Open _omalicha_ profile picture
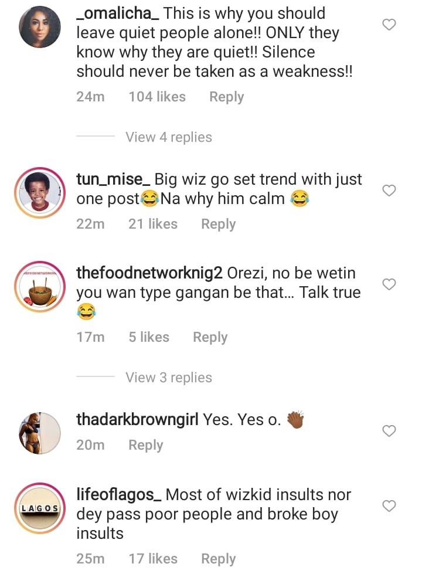Image resolution: width=422 pixels, height=574 pixels. (x=40, y=27)
